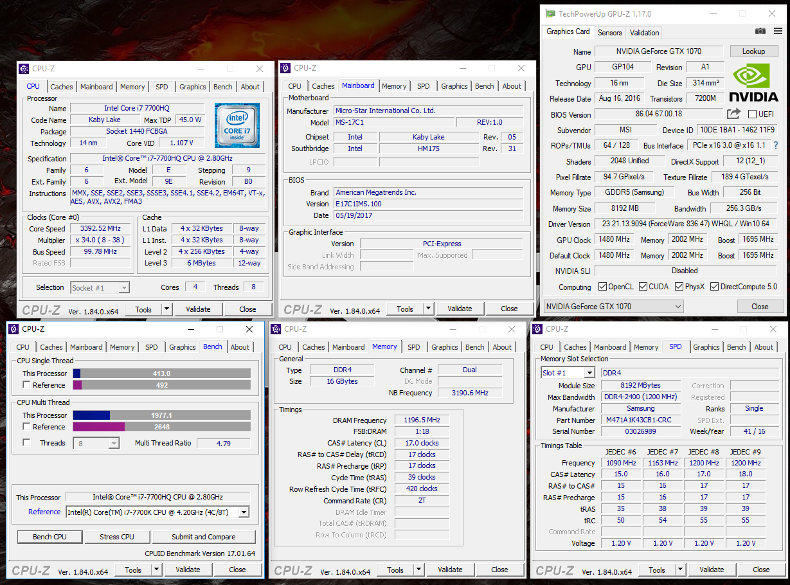Image resolution: width=790 pixels, height=585 pixels.
Task: Toggle the OpenCL checkbox
Action: [x=602, y=287]
